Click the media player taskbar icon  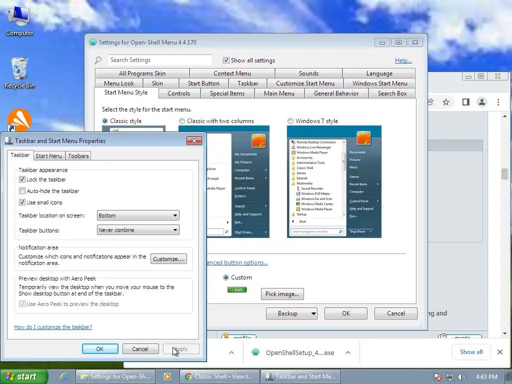[x=167, y=376]
